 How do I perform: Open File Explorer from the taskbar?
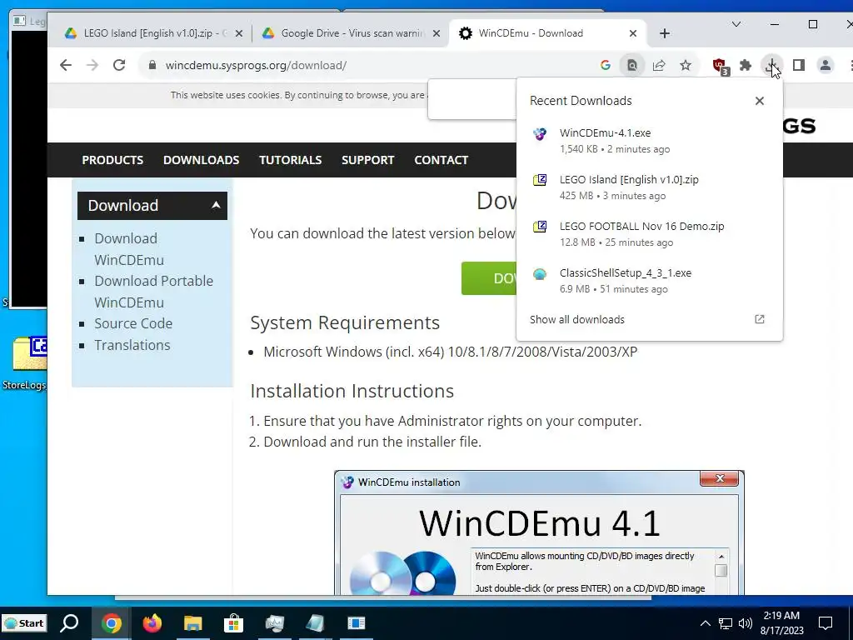point(193,623)
